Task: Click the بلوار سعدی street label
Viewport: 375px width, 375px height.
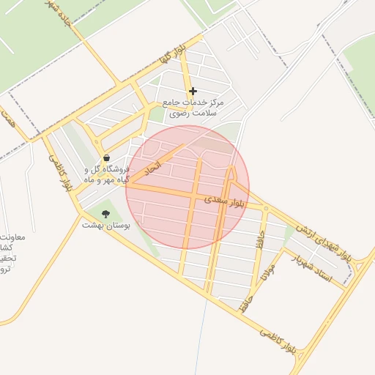Action: click(x=224, y=201)
